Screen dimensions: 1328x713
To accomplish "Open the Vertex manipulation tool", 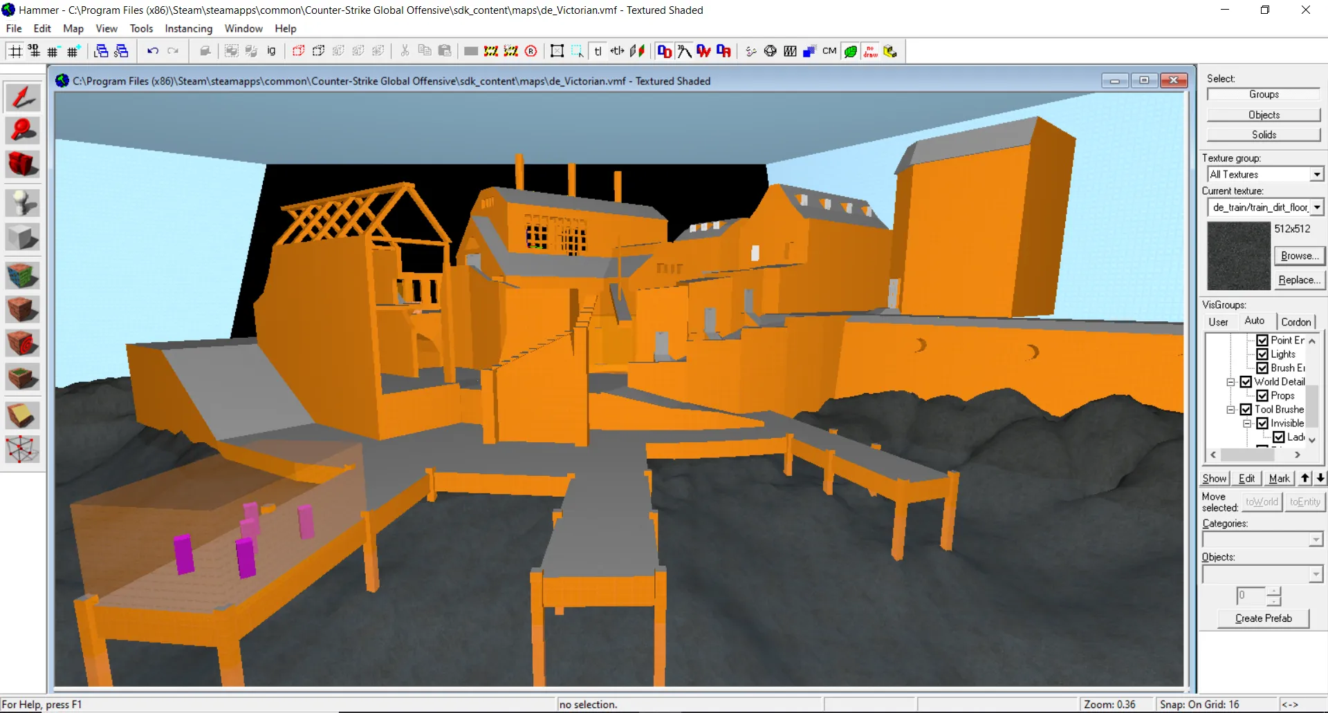I will pos(23,449).
